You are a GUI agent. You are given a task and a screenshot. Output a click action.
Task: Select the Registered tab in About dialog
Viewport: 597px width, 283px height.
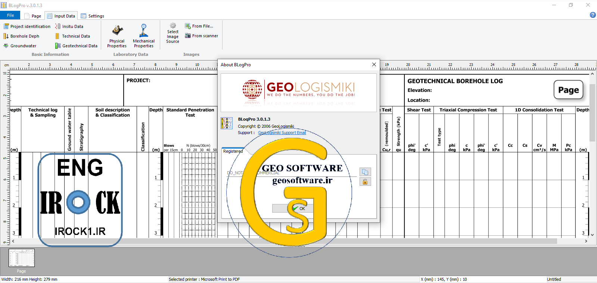click(x=233, y=151)
